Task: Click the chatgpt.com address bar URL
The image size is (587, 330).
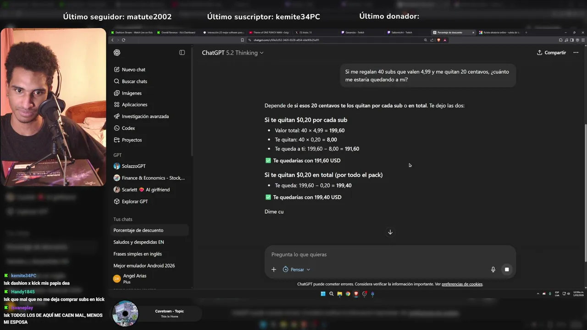Action: pyautogui.click(x=286, y=40)
